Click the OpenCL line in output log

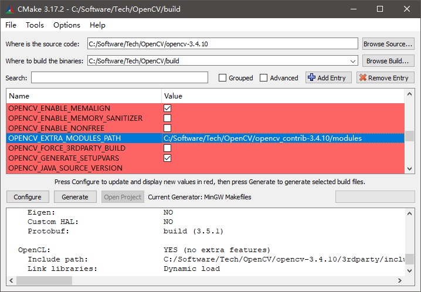[144, 250]
